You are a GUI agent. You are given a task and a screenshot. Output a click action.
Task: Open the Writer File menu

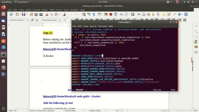coord(10,10)
